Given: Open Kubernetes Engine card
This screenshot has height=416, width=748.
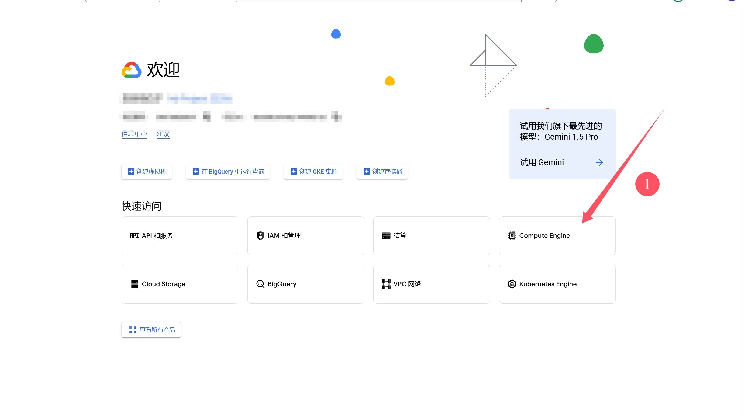Looking at the screenshot, I should (x=557, y=284).
